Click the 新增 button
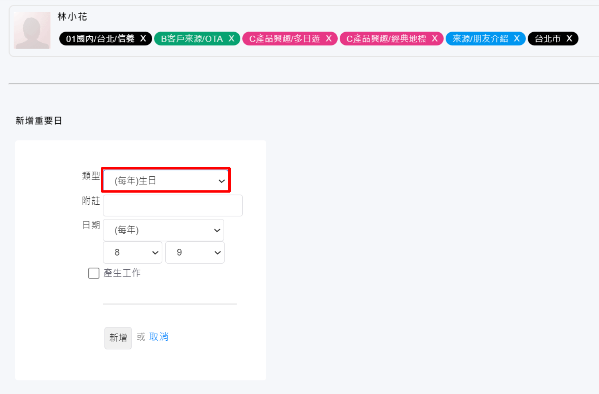Image resolution: width=599 pixels, height=394 pixels. click(118, 338)
